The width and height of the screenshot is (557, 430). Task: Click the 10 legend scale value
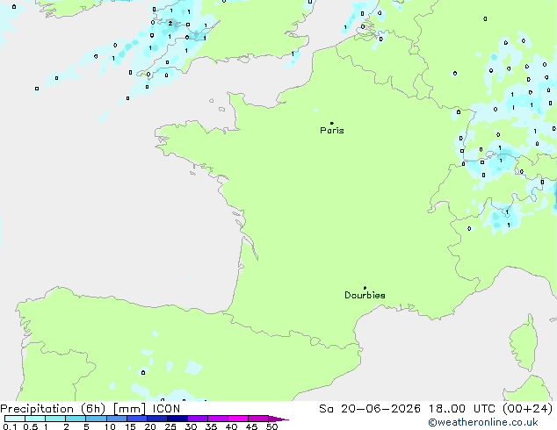110,426
